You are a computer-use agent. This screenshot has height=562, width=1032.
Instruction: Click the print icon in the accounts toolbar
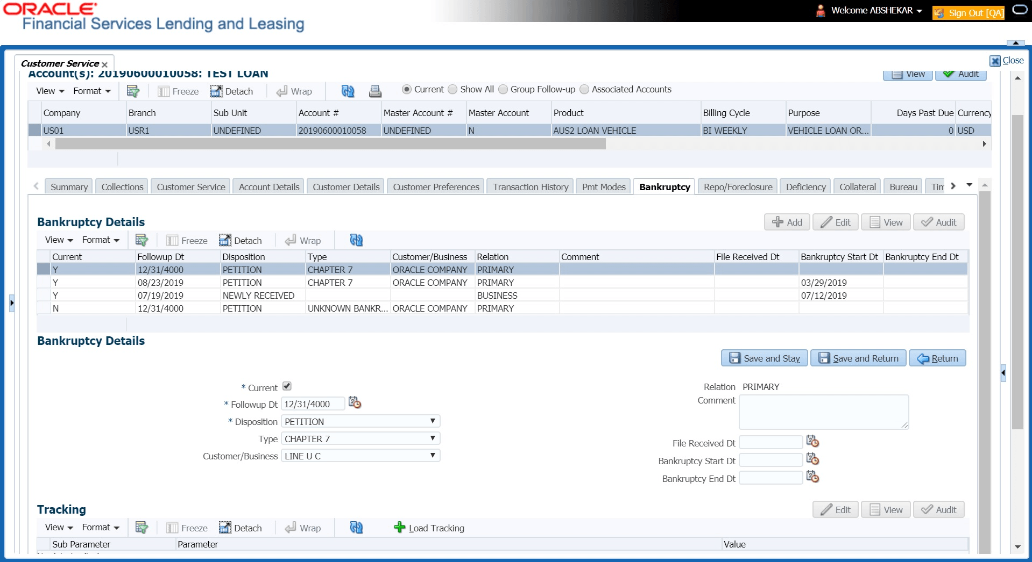click(375, 91)
